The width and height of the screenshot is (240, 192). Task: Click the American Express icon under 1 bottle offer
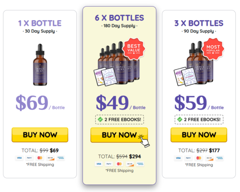tap(60, 158)
